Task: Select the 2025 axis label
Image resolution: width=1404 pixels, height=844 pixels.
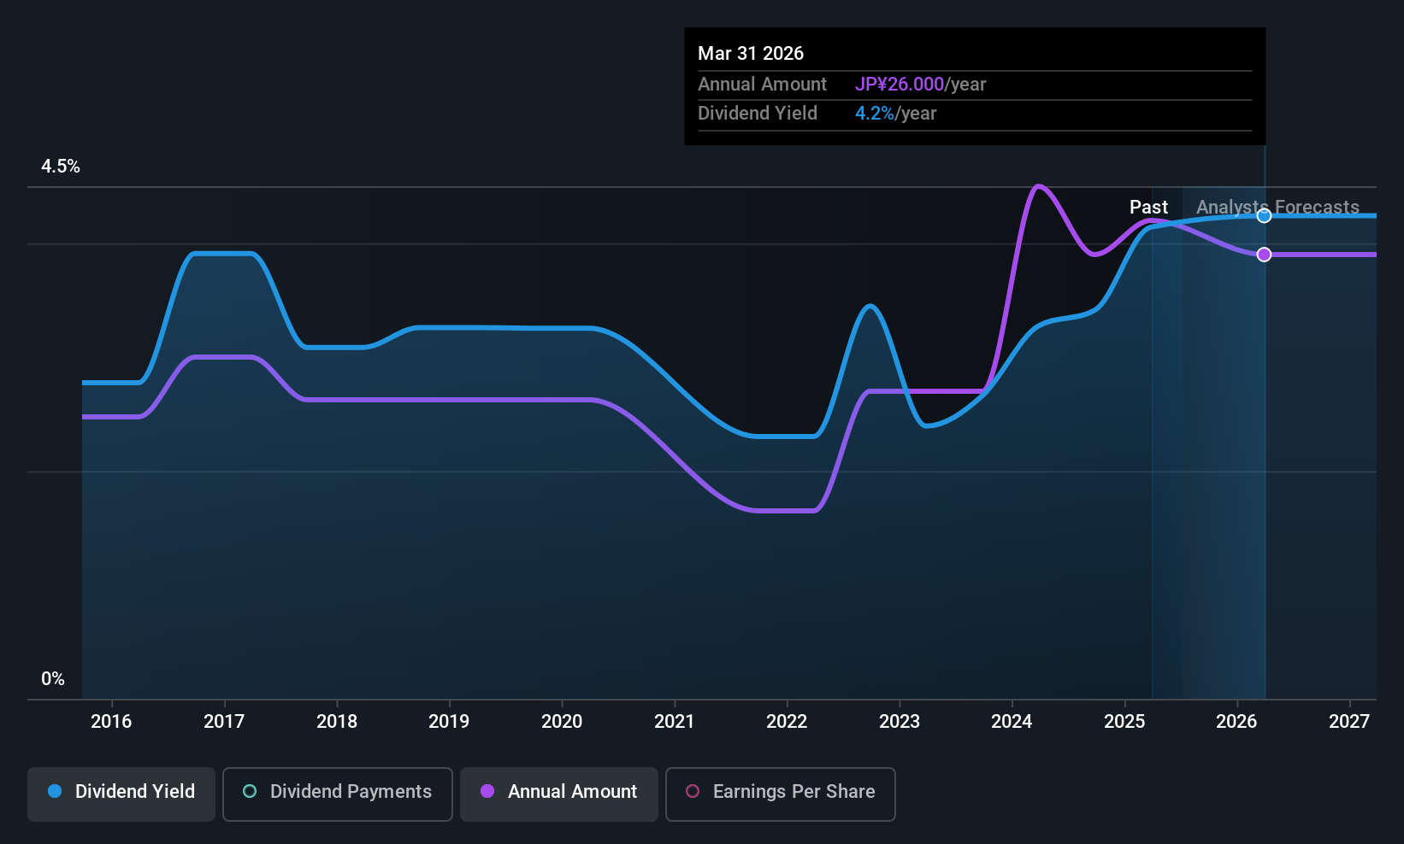Action: (x=1124, y=721)
